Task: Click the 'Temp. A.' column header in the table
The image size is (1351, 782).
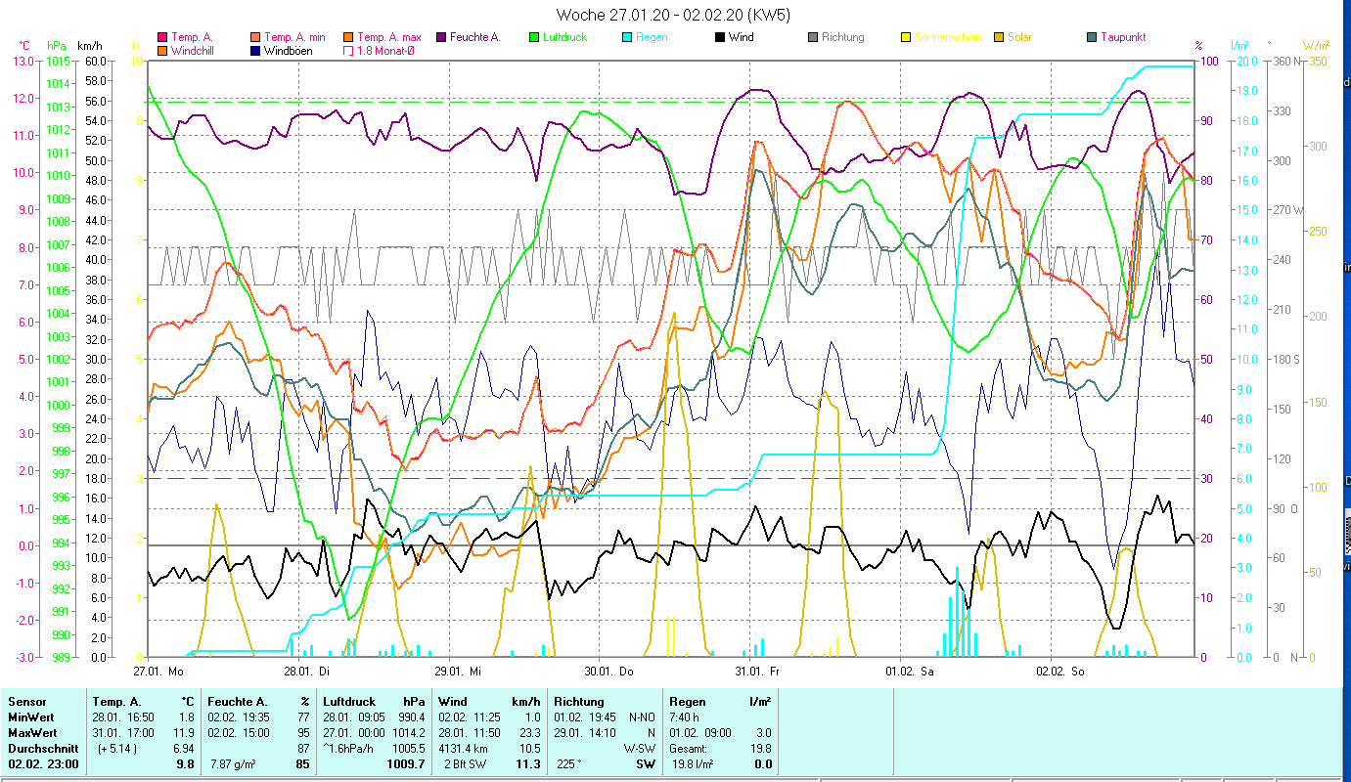Action: coord(116,702)
